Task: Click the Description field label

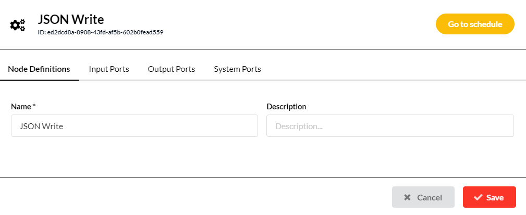Action: [x=287, y=107]
